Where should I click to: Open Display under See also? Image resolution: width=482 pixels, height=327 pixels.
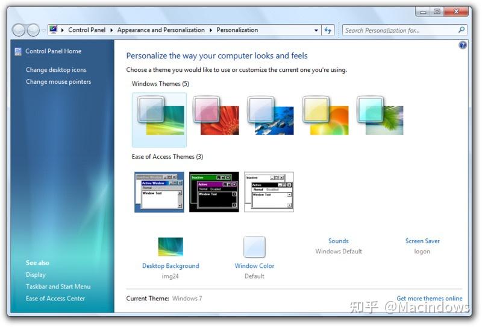pyautogui.click(x=36, y=275)
